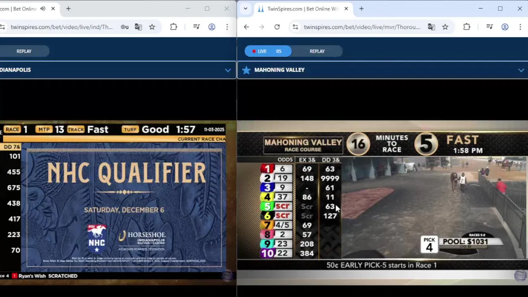The width and height of the screenshot is (528, 297).
Task: Go back in the right browser window
Action: click(x=246, y=27)
